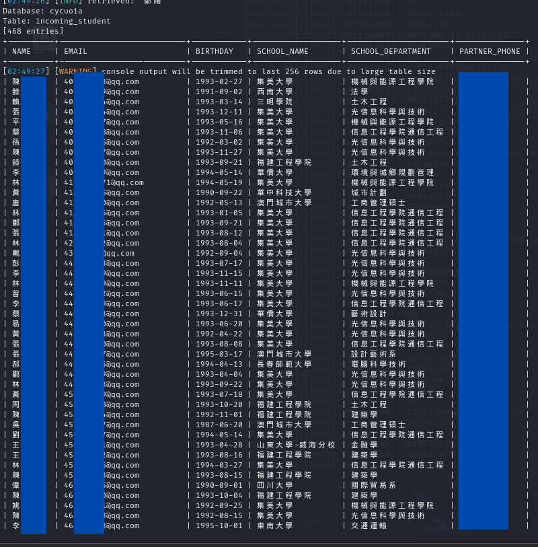The height and width of the screenshot is (547, 538).
Task: Click birthday 1994-05-19
Action: (x=219, y=183)
